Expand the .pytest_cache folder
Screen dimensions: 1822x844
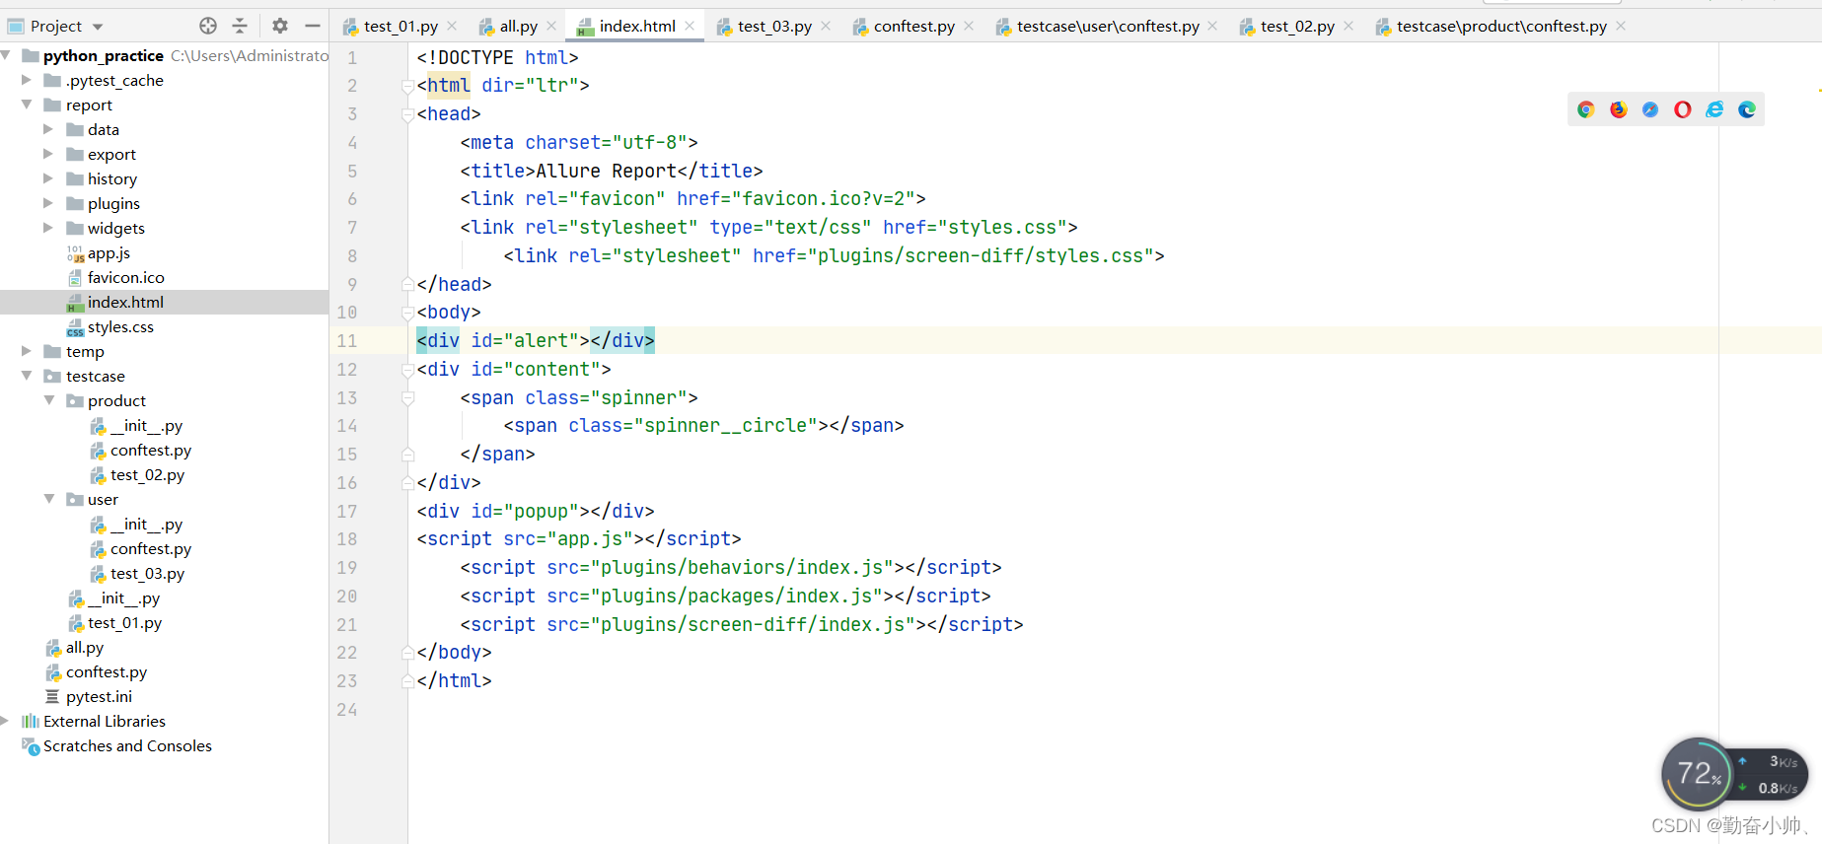tap(27, 80)
